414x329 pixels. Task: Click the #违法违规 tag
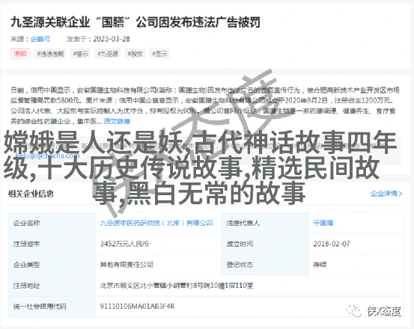pos(50,54)
